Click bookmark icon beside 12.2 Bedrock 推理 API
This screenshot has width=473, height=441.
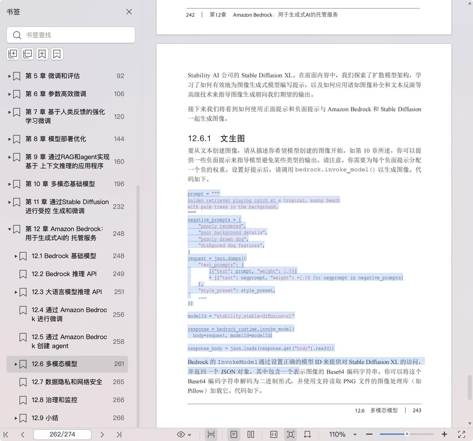[x=23, y=274]
